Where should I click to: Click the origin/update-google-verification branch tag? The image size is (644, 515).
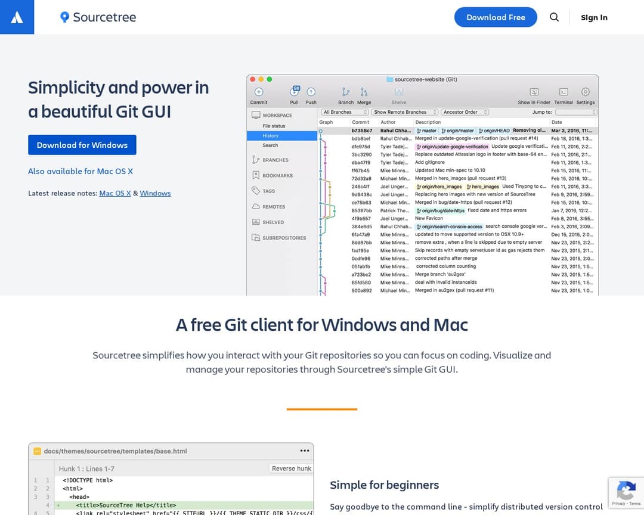(x=452, y=147)
